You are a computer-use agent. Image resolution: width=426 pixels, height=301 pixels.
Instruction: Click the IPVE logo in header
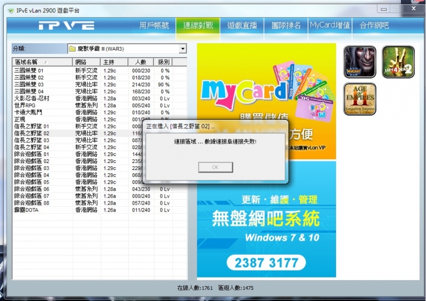[66, 26]
